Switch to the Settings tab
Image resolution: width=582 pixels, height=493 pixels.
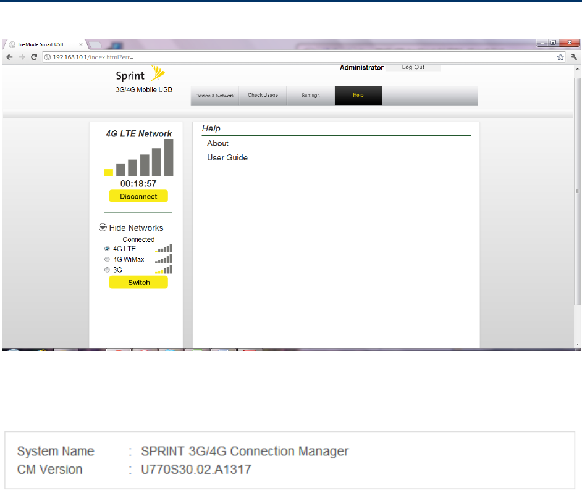[x=310, y=96]
